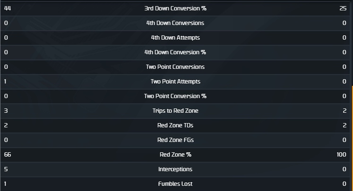Select the 4th Down Conversion % label
This screenshot has height=191, width=353.
175,52
